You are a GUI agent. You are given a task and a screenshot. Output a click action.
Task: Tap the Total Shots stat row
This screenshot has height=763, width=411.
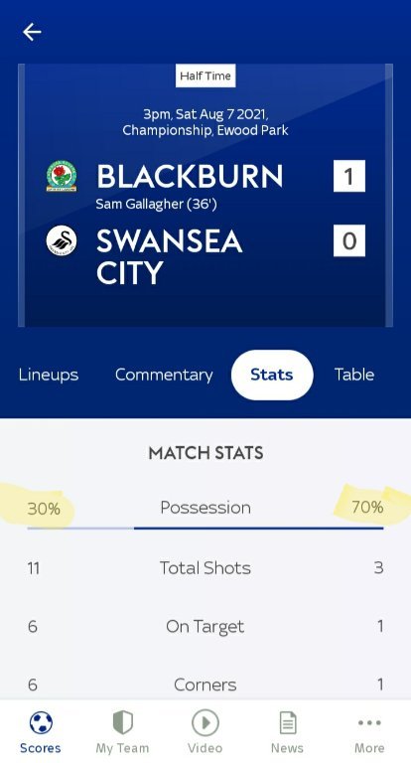click(x=205, y=568)
